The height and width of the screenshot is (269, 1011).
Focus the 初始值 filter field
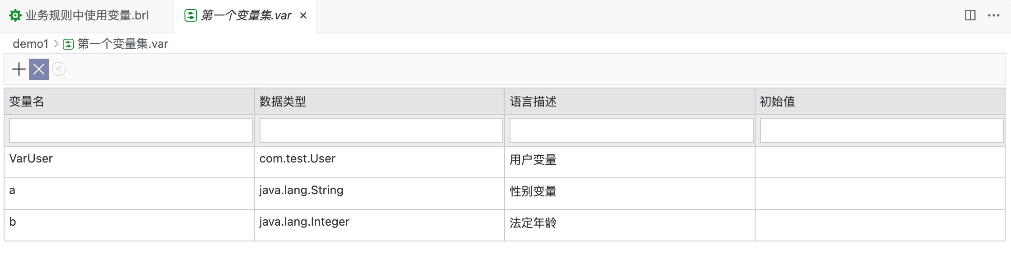881,130
